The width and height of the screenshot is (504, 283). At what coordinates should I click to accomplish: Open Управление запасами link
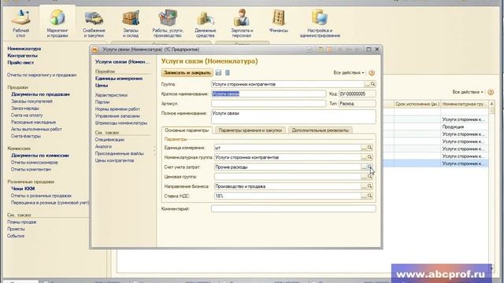[x=117, y=116]
